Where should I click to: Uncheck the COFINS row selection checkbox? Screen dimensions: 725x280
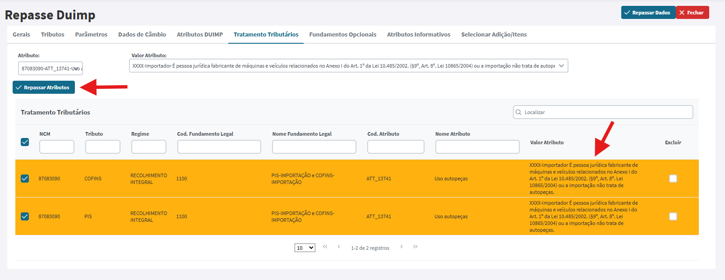click(25, 179)
